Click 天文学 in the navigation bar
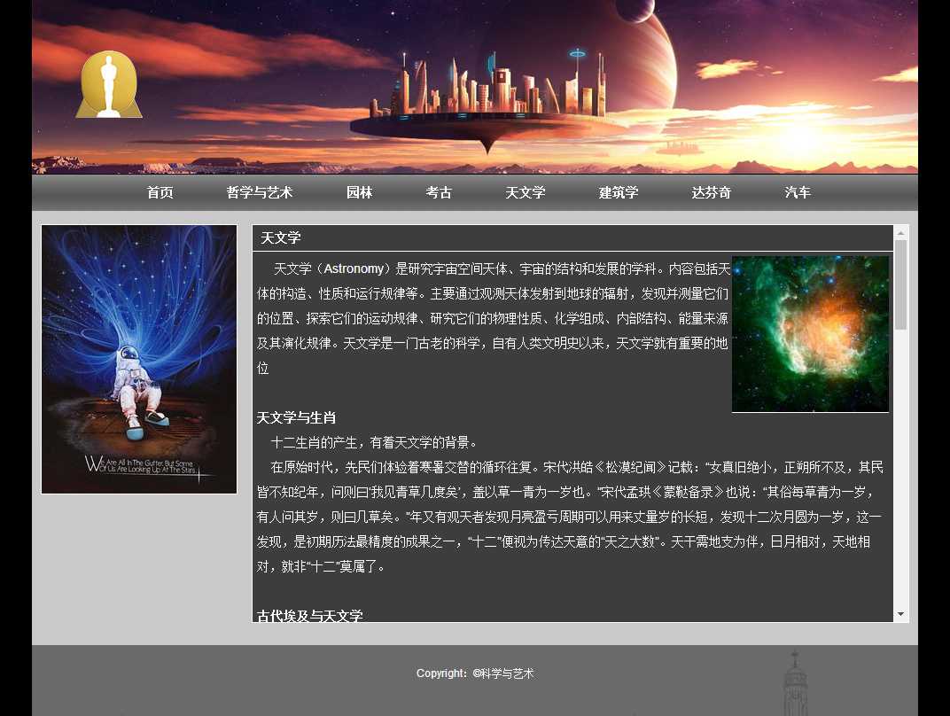The image size is (950, 716). tap(525, 192)
